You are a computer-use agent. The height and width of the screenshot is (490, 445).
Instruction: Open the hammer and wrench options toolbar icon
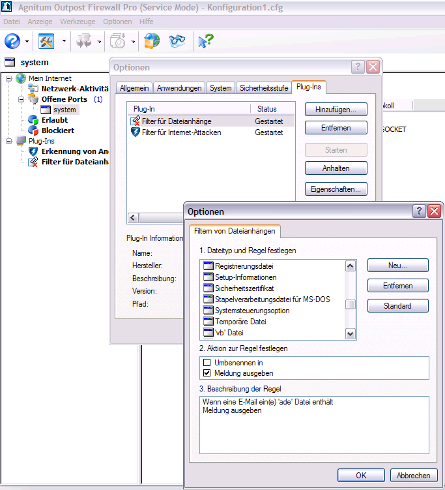point(46,41)
